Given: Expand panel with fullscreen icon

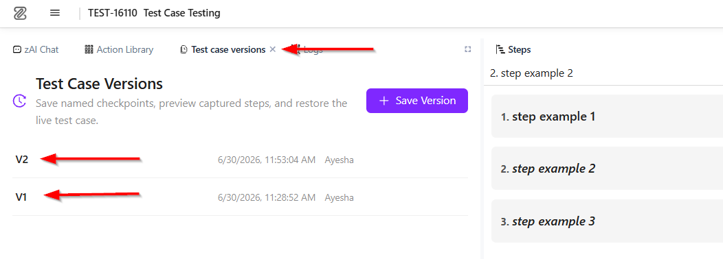Looking at the screenshot, I should pyautogui.click(x=467, y=49).
